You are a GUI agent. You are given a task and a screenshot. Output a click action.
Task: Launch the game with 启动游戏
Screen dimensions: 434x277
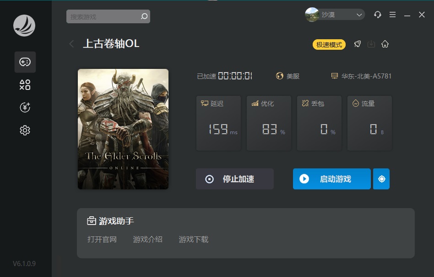pos(331,179)
